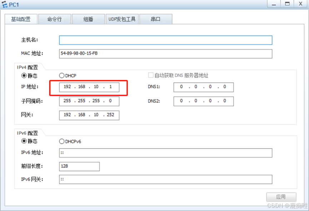Close the PC1 window
This screenshot has height=211, width=309.
[300, 4]
